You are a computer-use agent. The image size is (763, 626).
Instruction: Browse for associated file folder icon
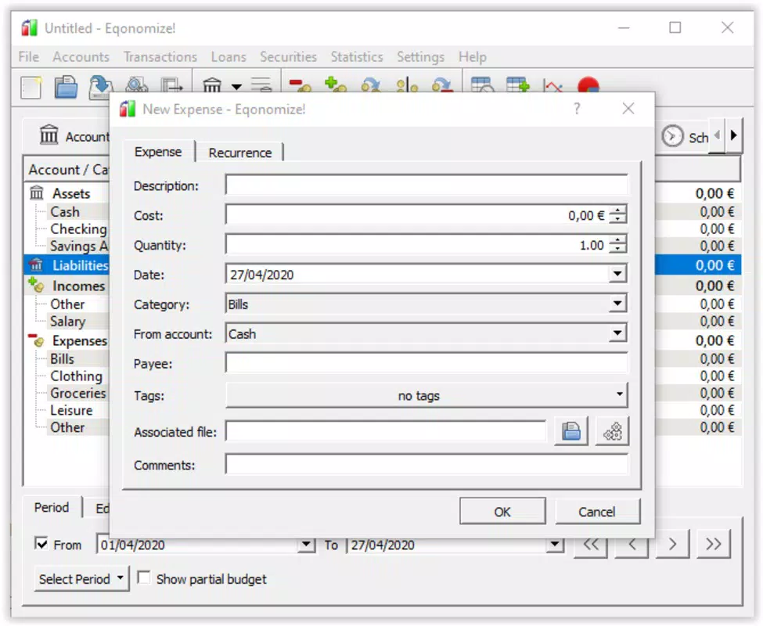tap(570, 431)
